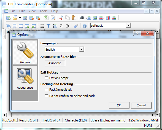Screen dimensions: 162x130
Task: Enable the Exit on Escape checkbox
Action: pos(46,78)
